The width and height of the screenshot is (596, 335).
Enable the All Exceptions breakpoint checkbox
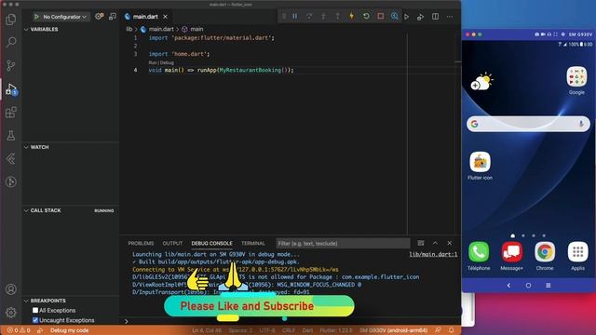[x=35, y=310]
